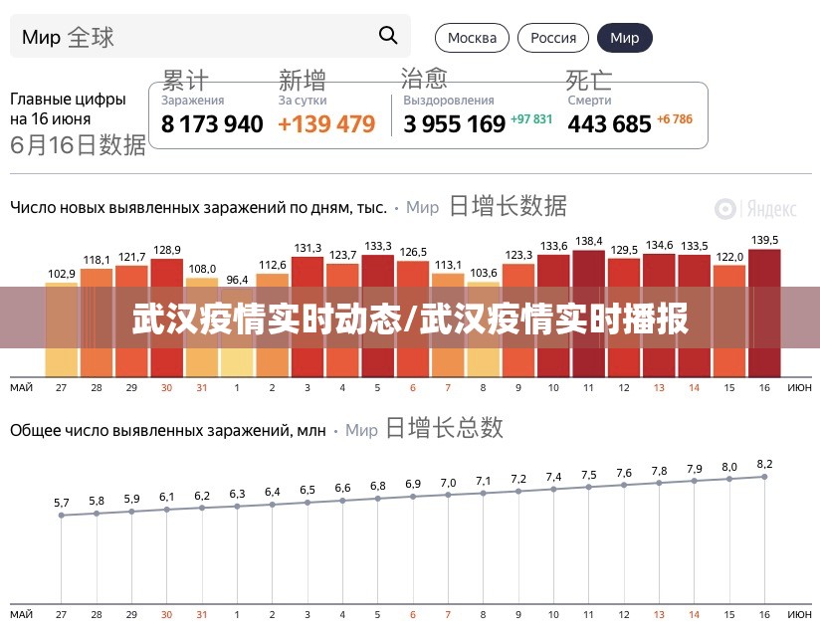The height and width of the screenshot is (636, 820).
Task: Click 'ИЮН' axis label under line chart
Action: pos(800,614)
